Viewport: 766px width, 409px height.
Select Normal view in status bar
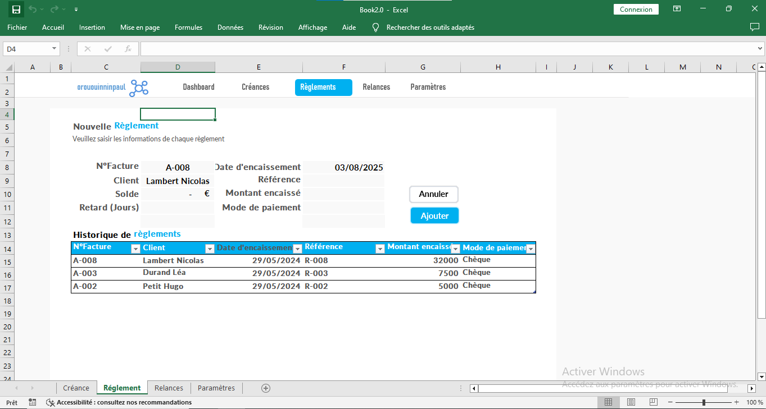click(608, 402)
